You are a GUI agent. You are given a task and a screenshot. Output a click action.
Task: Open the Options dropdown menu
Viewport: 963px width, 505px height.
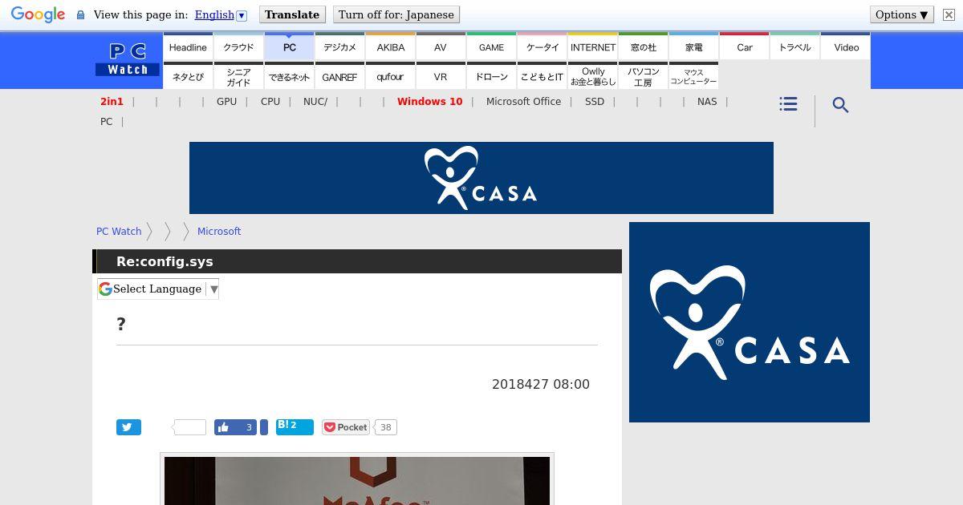(902, 14)
